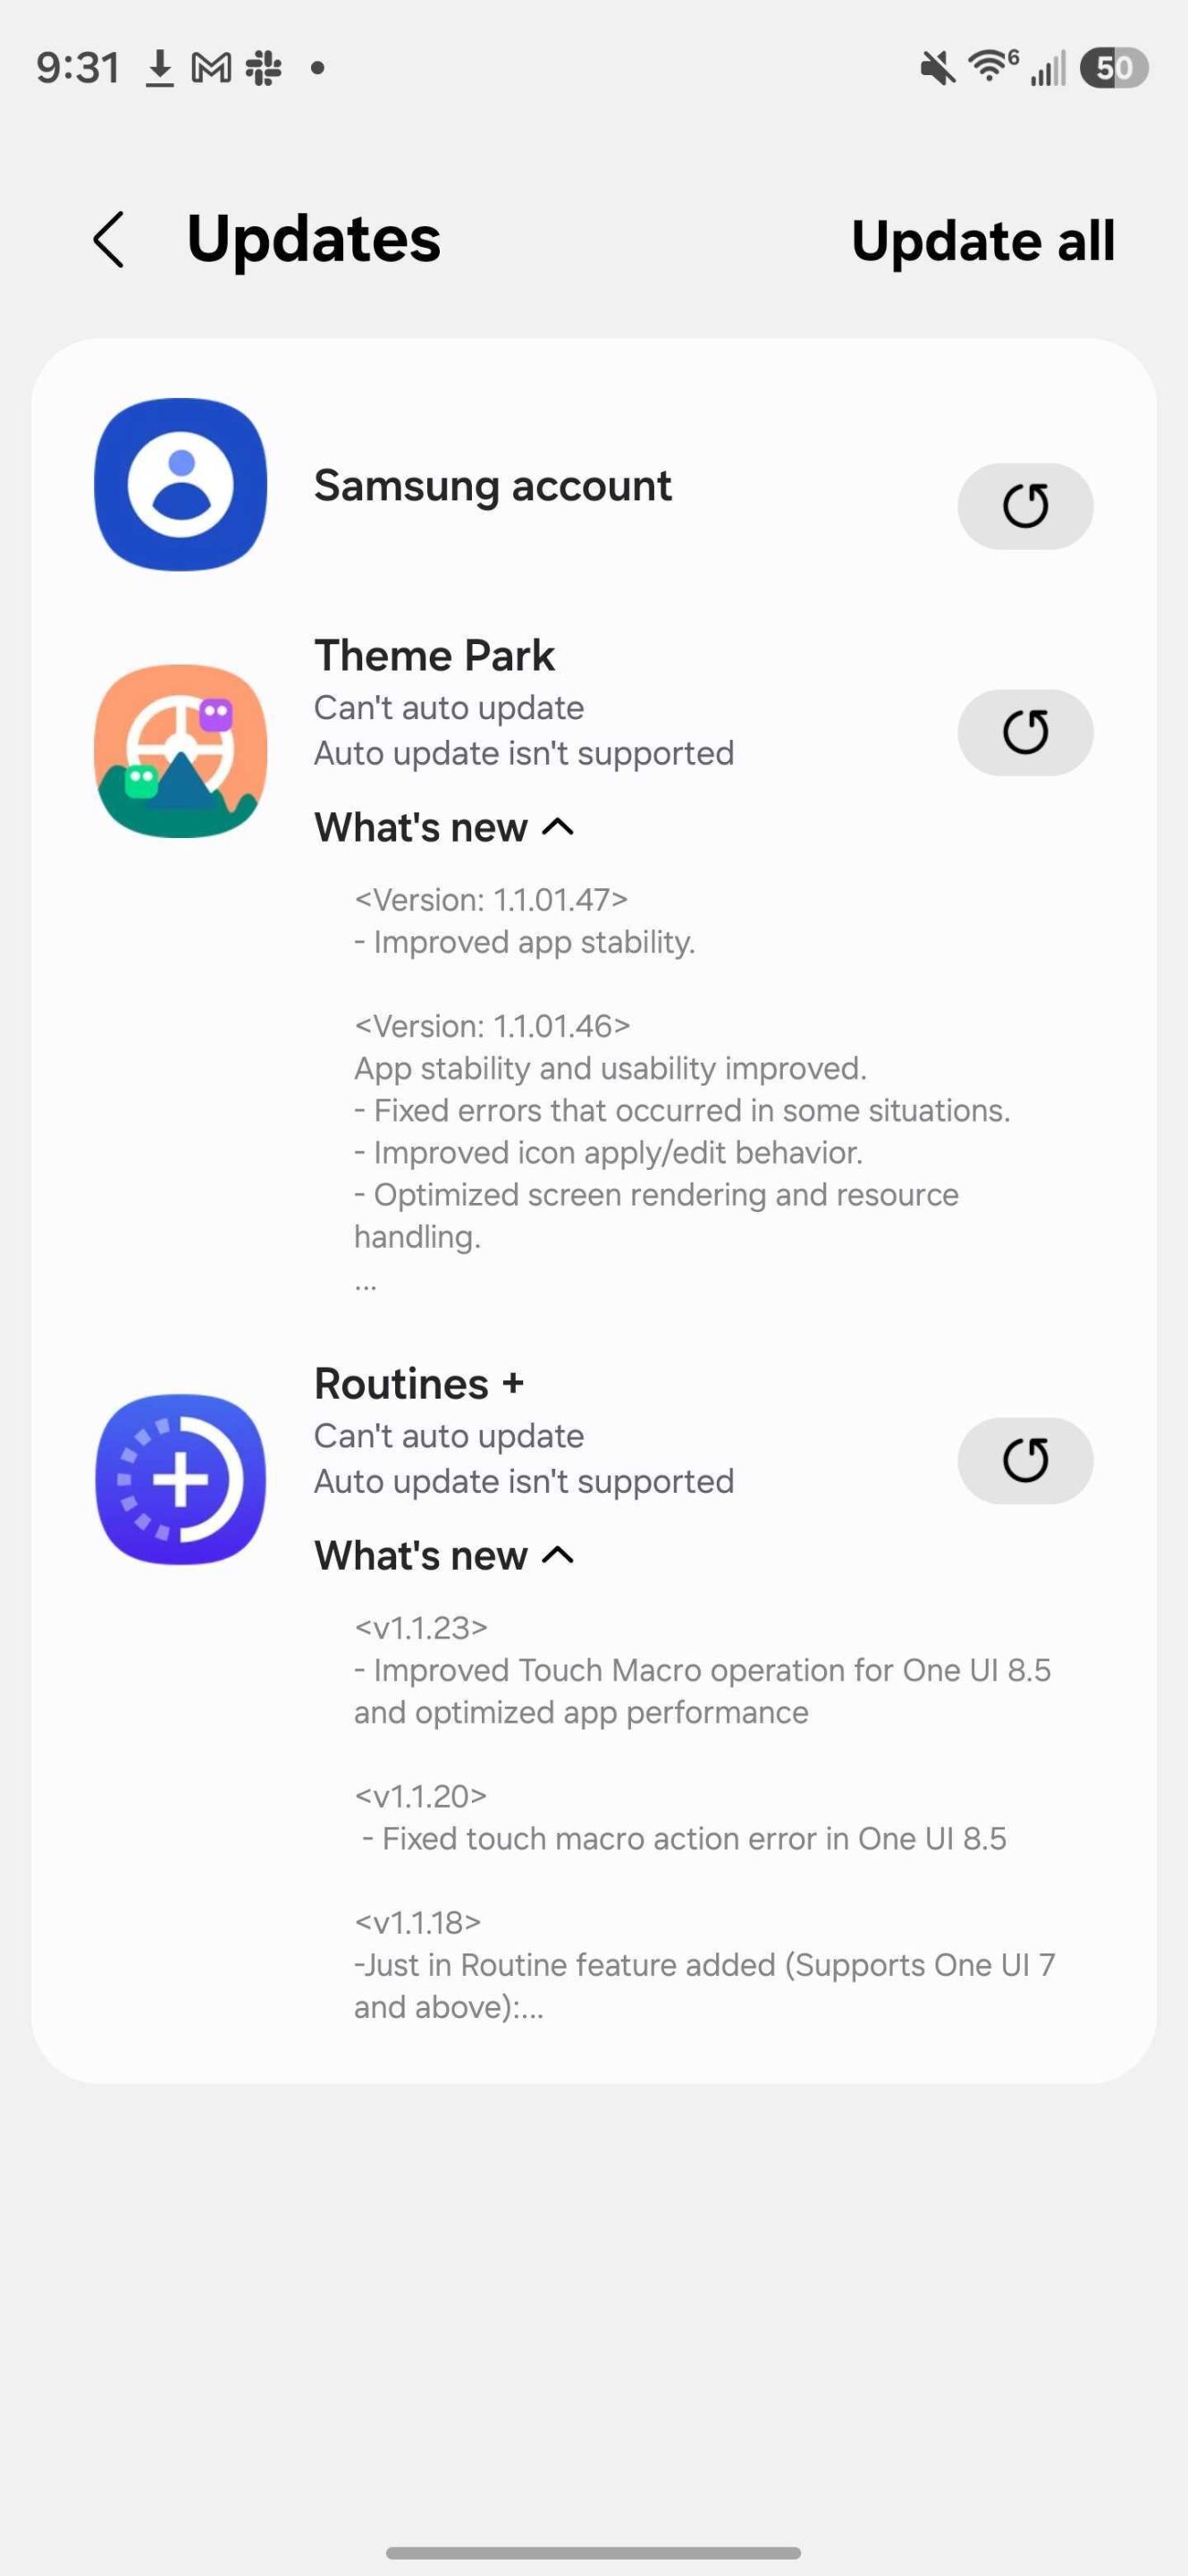Open the Samsung account app icon
Screen dimensions: 1188x2576
(181, 485)
